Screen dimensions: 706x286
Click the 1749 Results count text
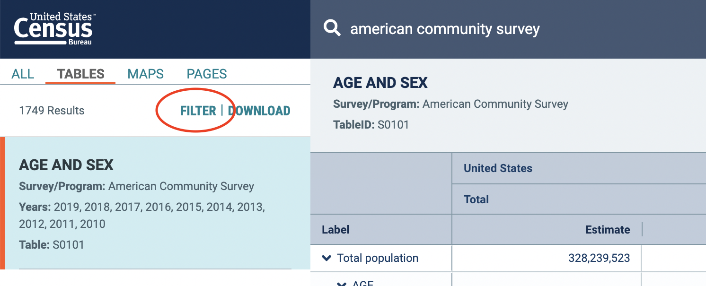point(52,111)
